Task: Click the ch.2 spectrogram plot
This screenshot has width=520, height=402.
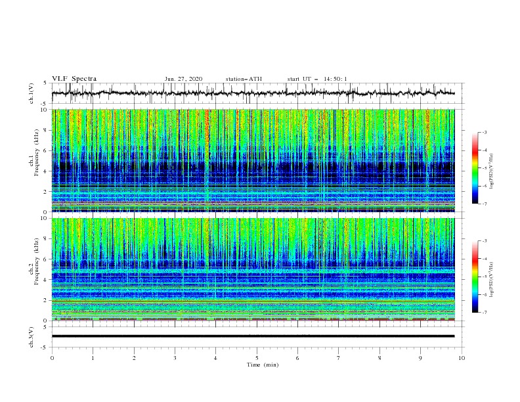Action: tap(253, 269)
